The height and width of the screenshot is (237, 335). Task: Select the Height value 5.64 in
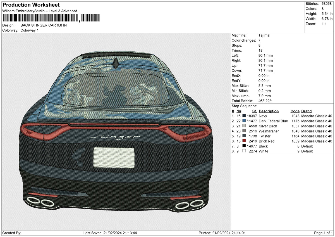pyautogui.click(x=327, y=14)
